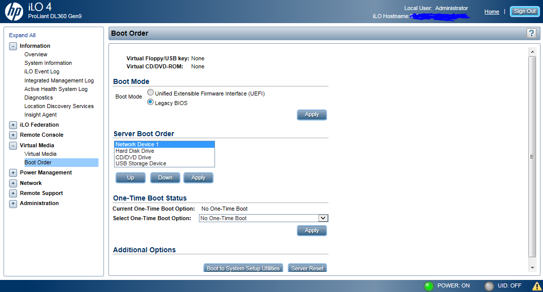Click the scrollbar down arrow
Image resolution: width=543 pixels, height=292 pixels.
[x=532, y=268]
